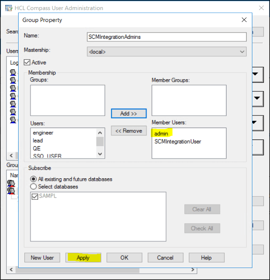Choose the Select databases option
The image size is (270, 280).
[x=33, y=186]
